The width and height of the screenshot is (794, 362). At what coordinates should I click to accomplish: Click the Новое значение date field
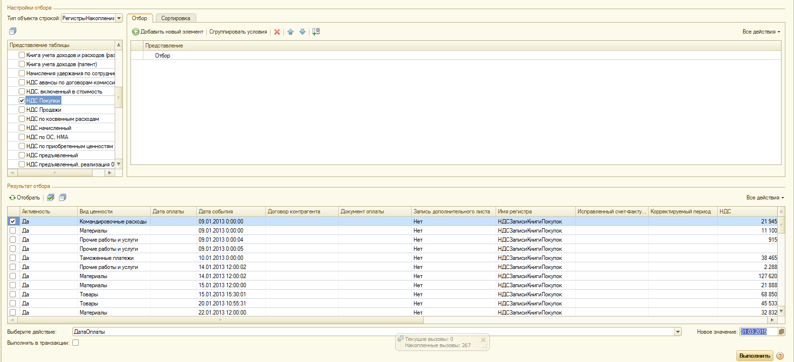pos(758,332)
